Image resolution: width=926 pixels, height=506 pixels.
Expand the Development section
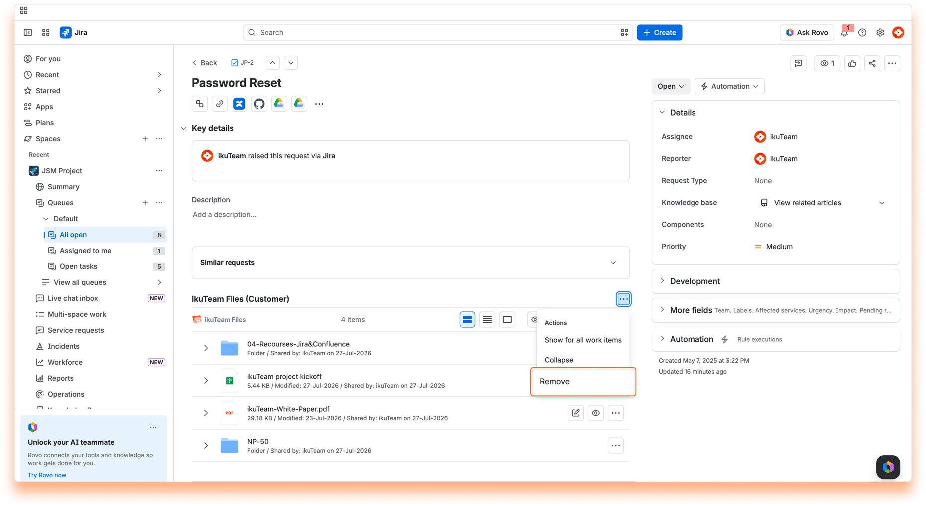[x=663, y=281]
